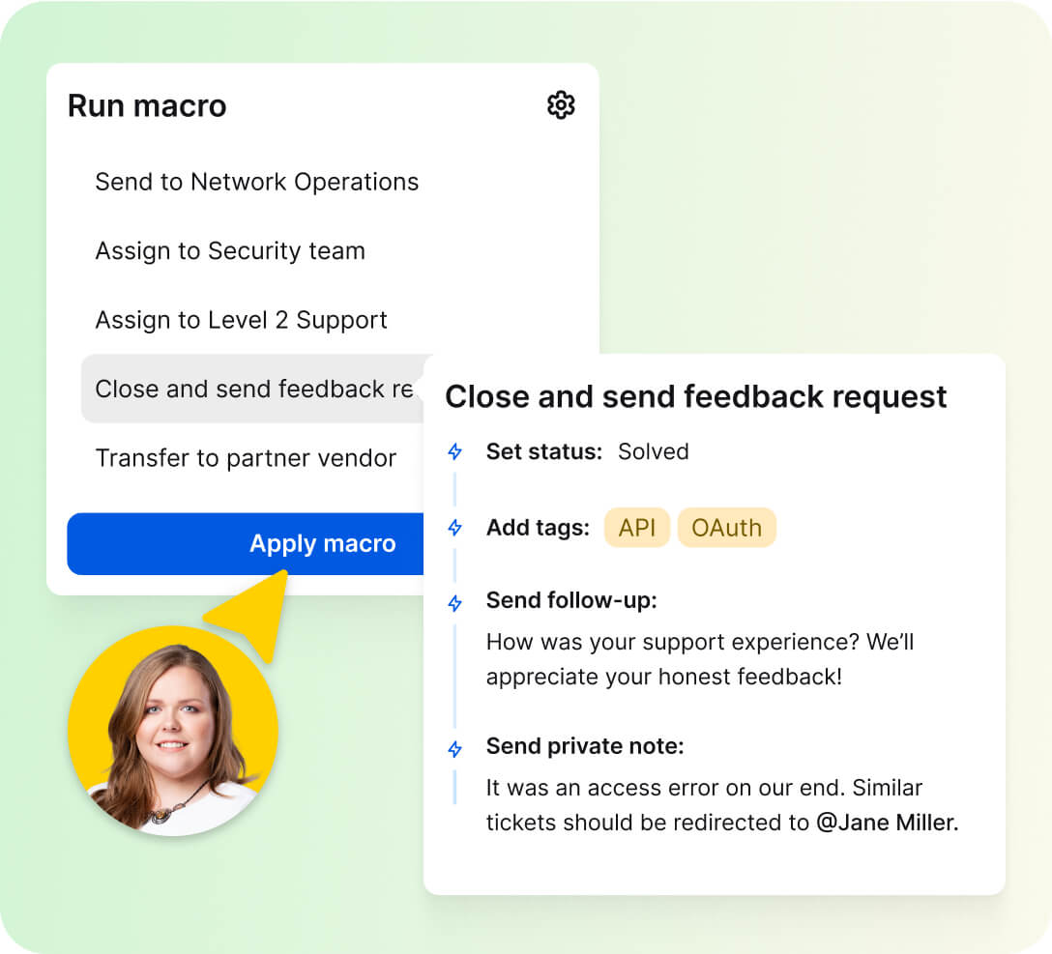Choose the Transfer to partner vendor macro
The height and width of the screenshot is (954, 1052).
[246, 458]
